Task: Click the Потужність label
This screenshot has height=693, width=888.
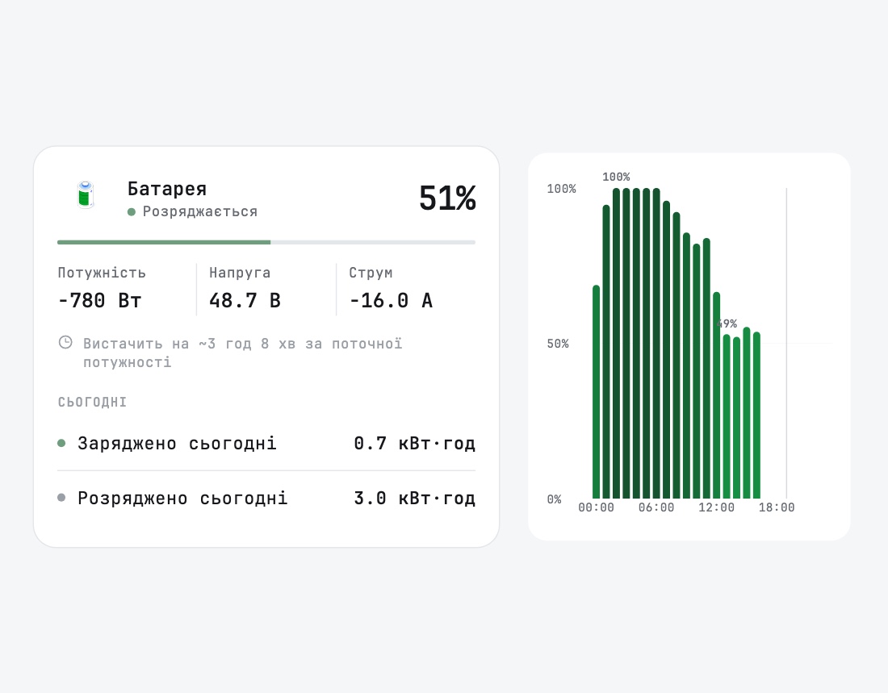Action: click(102, 273)
